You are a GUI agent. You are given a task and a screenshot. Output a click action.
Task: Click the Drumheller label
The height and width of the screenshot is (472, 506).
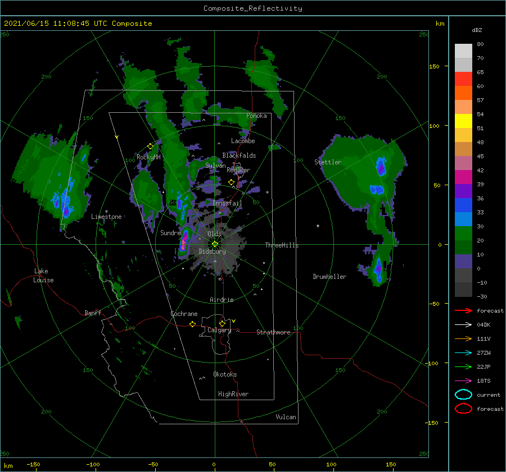coord(329,277)
